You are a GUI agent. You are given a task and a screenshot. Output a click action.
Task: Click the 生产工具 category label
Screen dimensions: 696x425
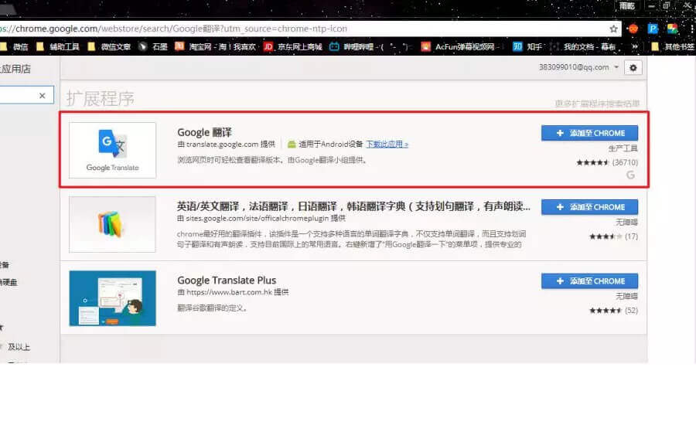pyautogui.click(x=623, y=148)
